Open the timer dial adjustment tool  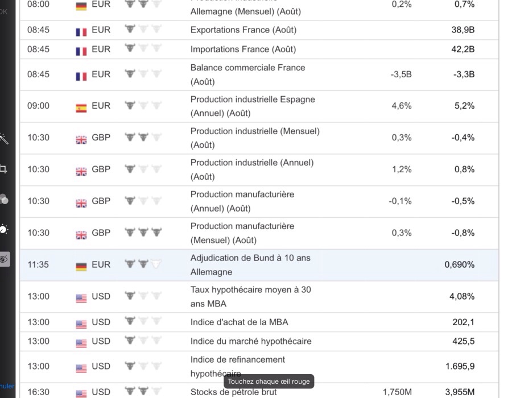(x=3, y=229)
